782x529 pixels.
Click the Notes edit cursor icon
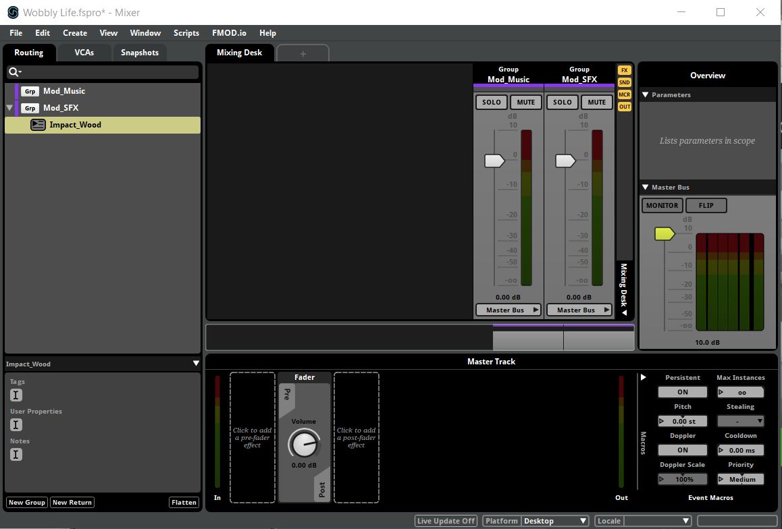16,455
